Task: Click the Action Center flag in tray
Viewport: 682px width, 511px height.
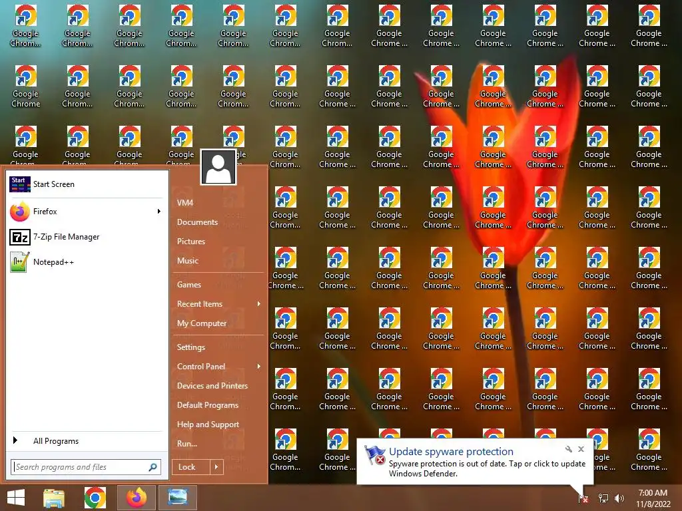Action: (583, 498)
